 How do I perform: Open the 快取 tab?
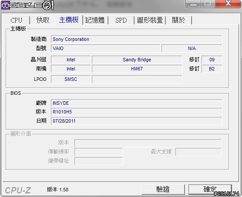tap(43, 20)
